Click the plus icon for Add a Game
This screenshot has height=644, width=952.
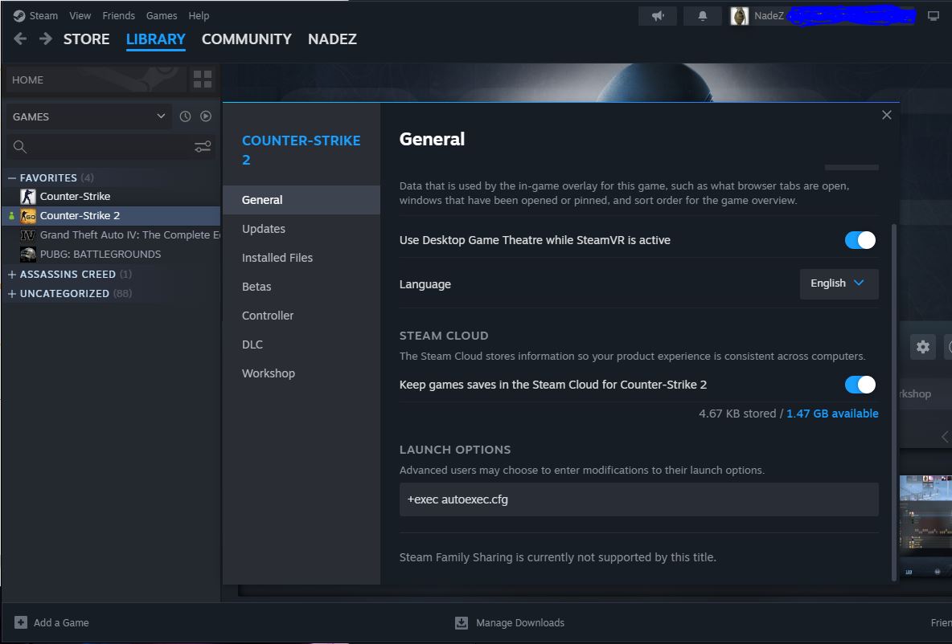21,622
